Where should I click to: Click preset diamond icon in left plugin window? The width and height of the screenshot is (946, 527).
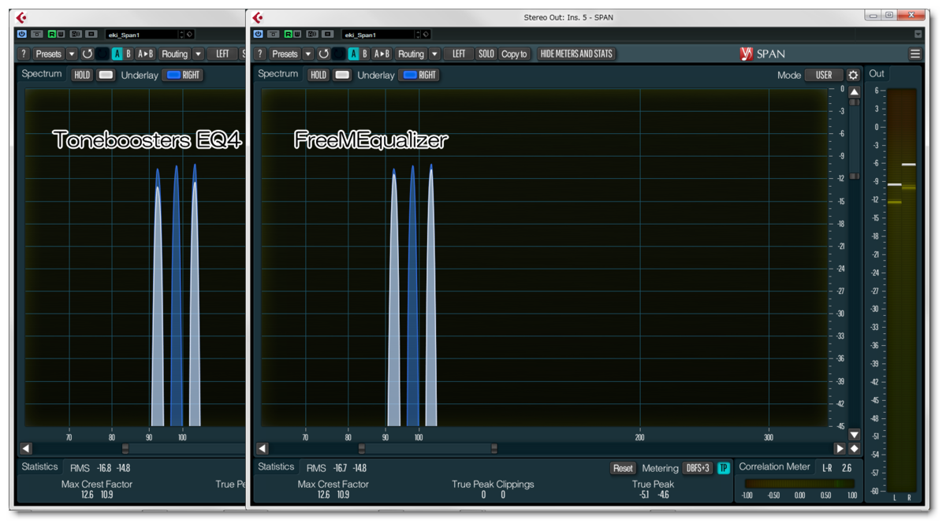(189, 35)
